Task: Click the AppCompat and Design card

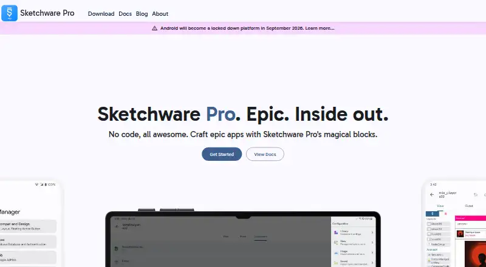Action: click(x=28, y=226)
